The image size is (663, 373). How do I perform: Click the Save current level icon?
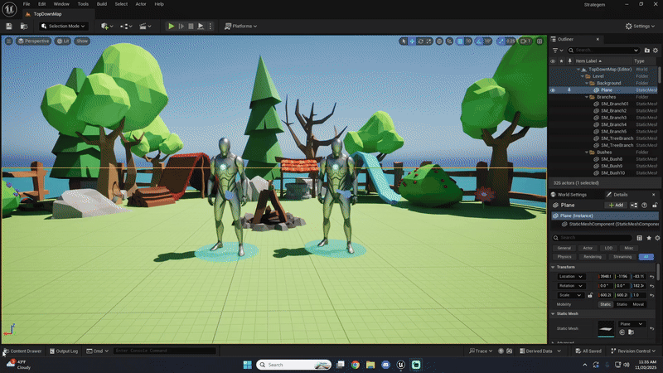(9, 27)
